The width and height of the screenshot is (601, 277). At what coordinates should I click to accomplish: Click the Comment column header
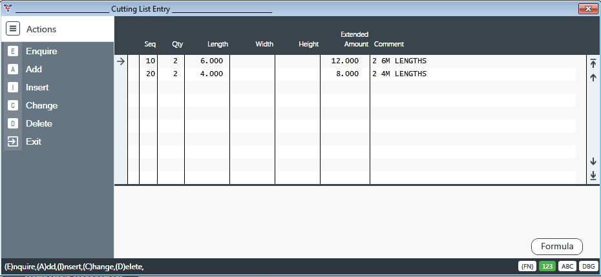coord(389,44)
